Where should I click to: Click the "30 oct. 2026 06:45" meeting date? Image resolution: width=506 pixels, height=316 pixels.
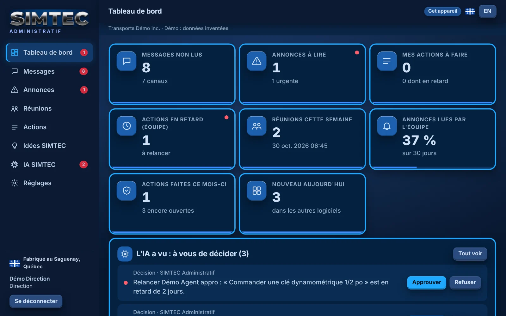[300, 146]
